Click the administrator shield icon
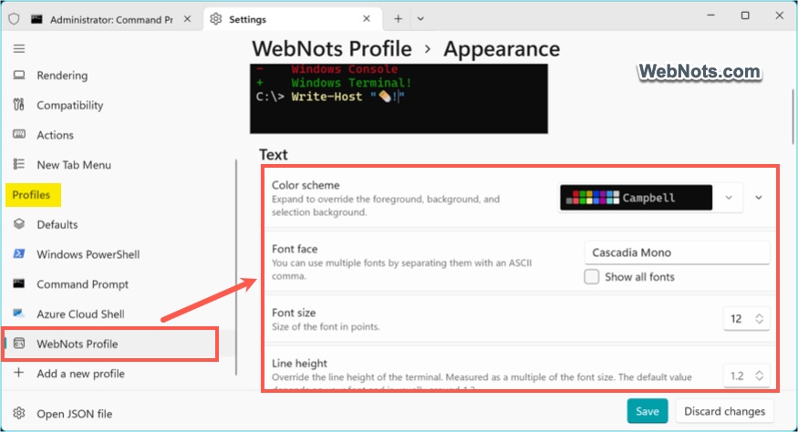 point(14,19)
